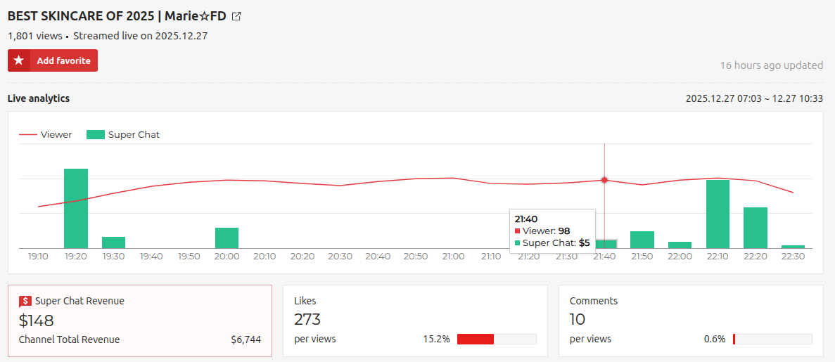This screenshot has width=835, height=362.
Task: Click the Comments card heading
Action: pos(594,301)
